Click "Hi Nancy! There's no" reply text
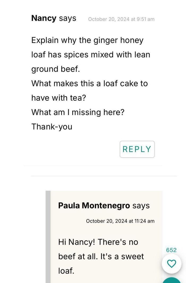 [98, 242]
